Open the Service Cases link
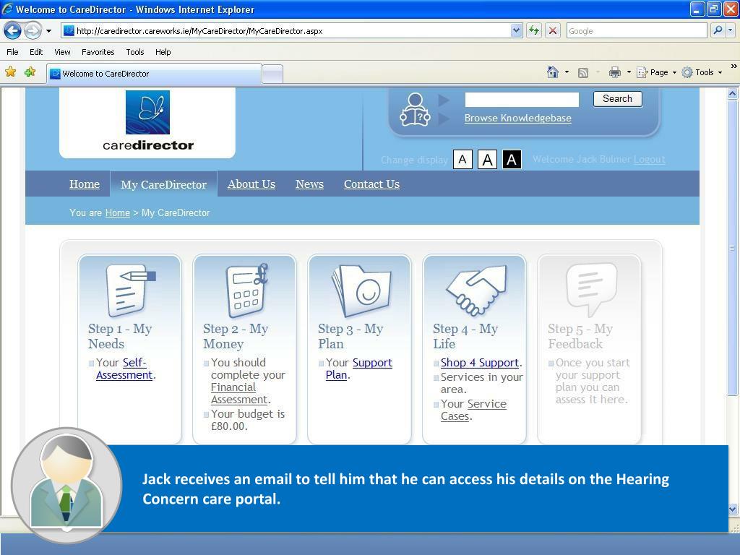 click(473, 410)
